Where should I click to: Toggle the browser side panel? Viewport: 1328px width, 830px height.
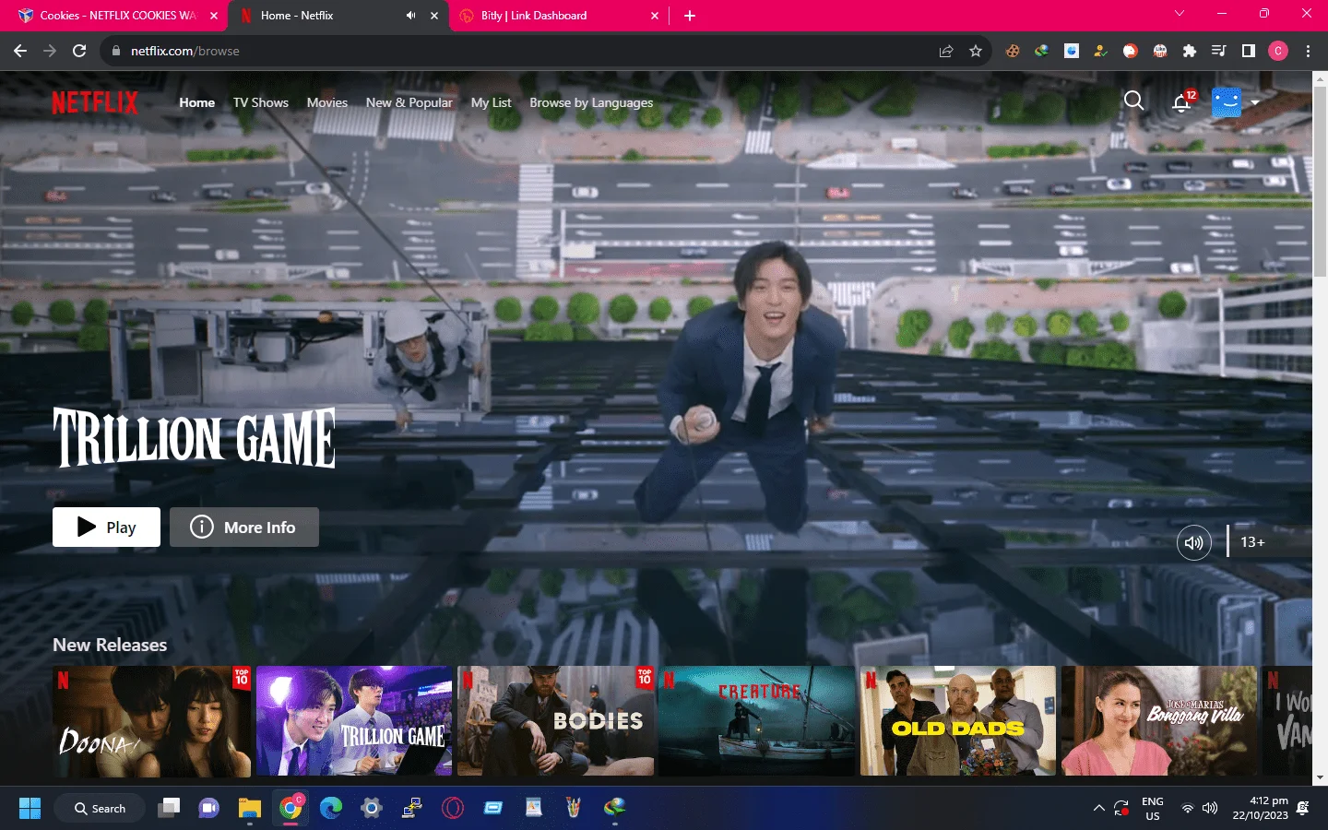(1249, 51)
